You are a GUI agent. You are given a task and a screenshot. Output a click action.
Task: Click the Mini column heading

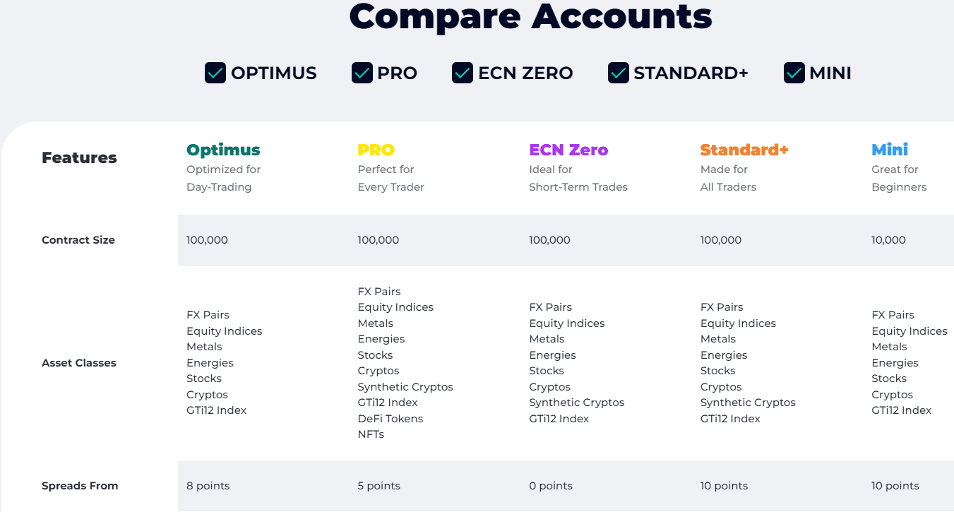pyautogui.click(x=890, y=150)
